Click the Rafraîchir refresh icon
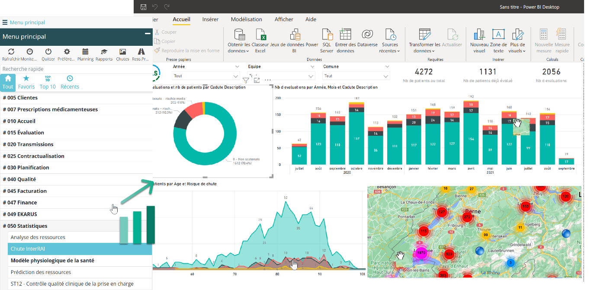Viewport: 597px width, 290px height. pyautogui.click(x=11, y=51)
